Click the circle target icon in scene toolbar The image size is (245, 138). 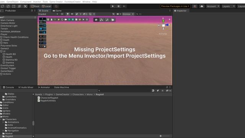pos(62,20)
